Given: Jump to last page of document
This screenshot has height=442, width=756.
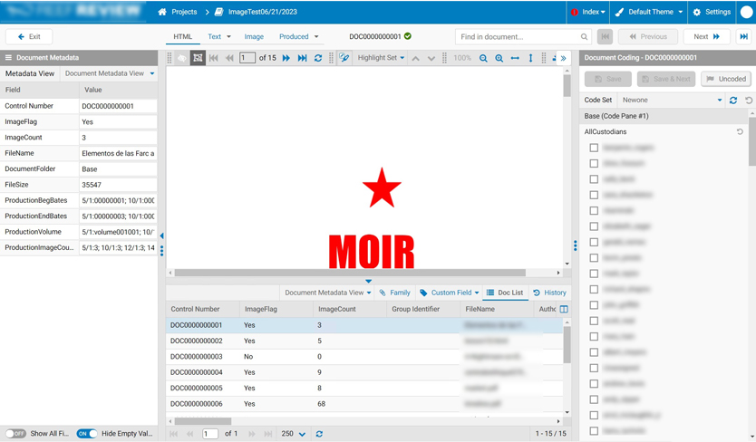Looking at the screenshot, I should 303,58.
